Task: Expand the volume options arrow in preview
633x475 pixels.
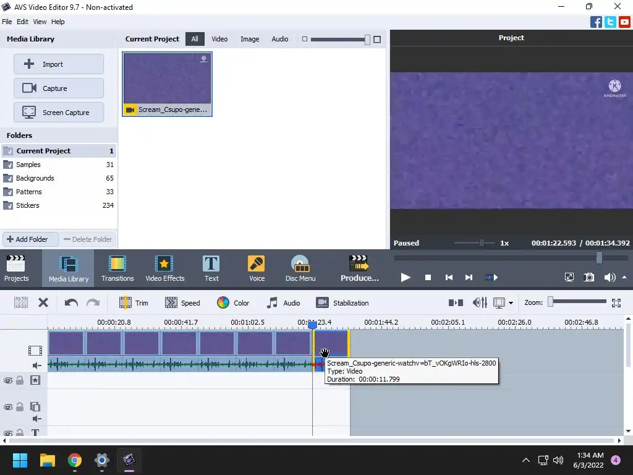Action: click(x=624, y=277)
